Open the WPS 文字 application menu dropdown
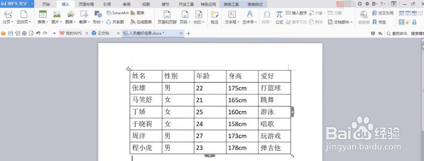424x161 pixels. [32, 4]
